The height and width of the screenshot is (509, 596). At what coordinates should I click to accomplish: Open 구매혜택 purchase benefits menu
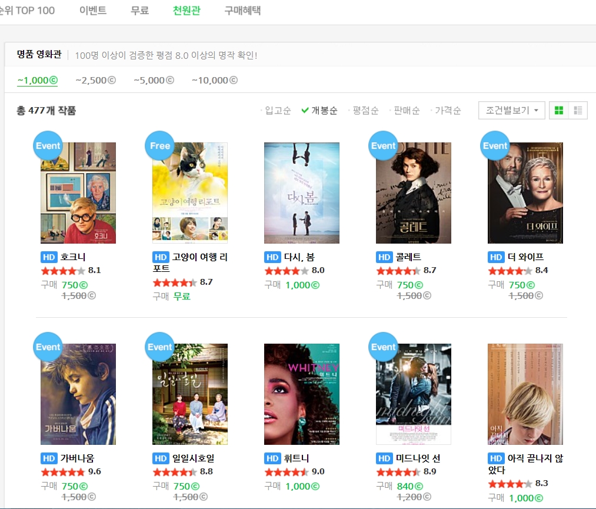242,11
